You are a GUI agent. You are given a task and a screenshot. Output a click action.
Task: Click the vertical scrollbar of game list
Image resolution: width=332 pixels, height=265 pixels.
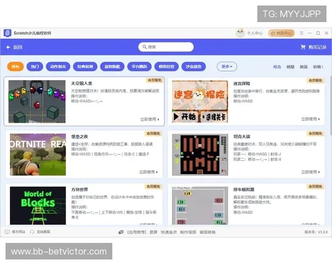tap(331, 105)
